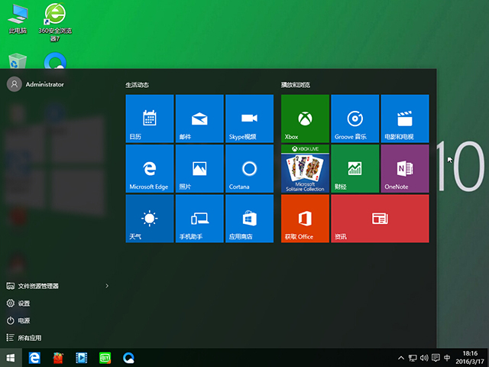
Task: Open the 获取 Office tile
Action: click(305, 218)
